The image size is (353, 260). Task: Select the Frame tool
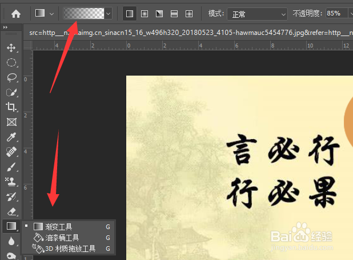click(x=11, y=122)
